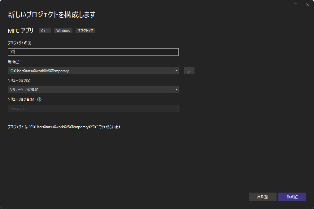Select the ソリューションに追加 combo box text

tap(90, 89)
